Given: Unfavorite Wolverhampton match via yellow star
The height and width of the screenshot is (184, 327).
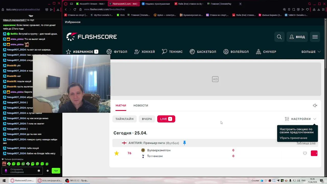Looking at the screenshot, I should click(x=116, y=153).
